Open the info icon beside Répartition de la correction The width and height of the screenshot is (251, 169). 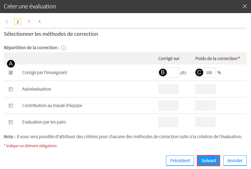pos(64,48)
